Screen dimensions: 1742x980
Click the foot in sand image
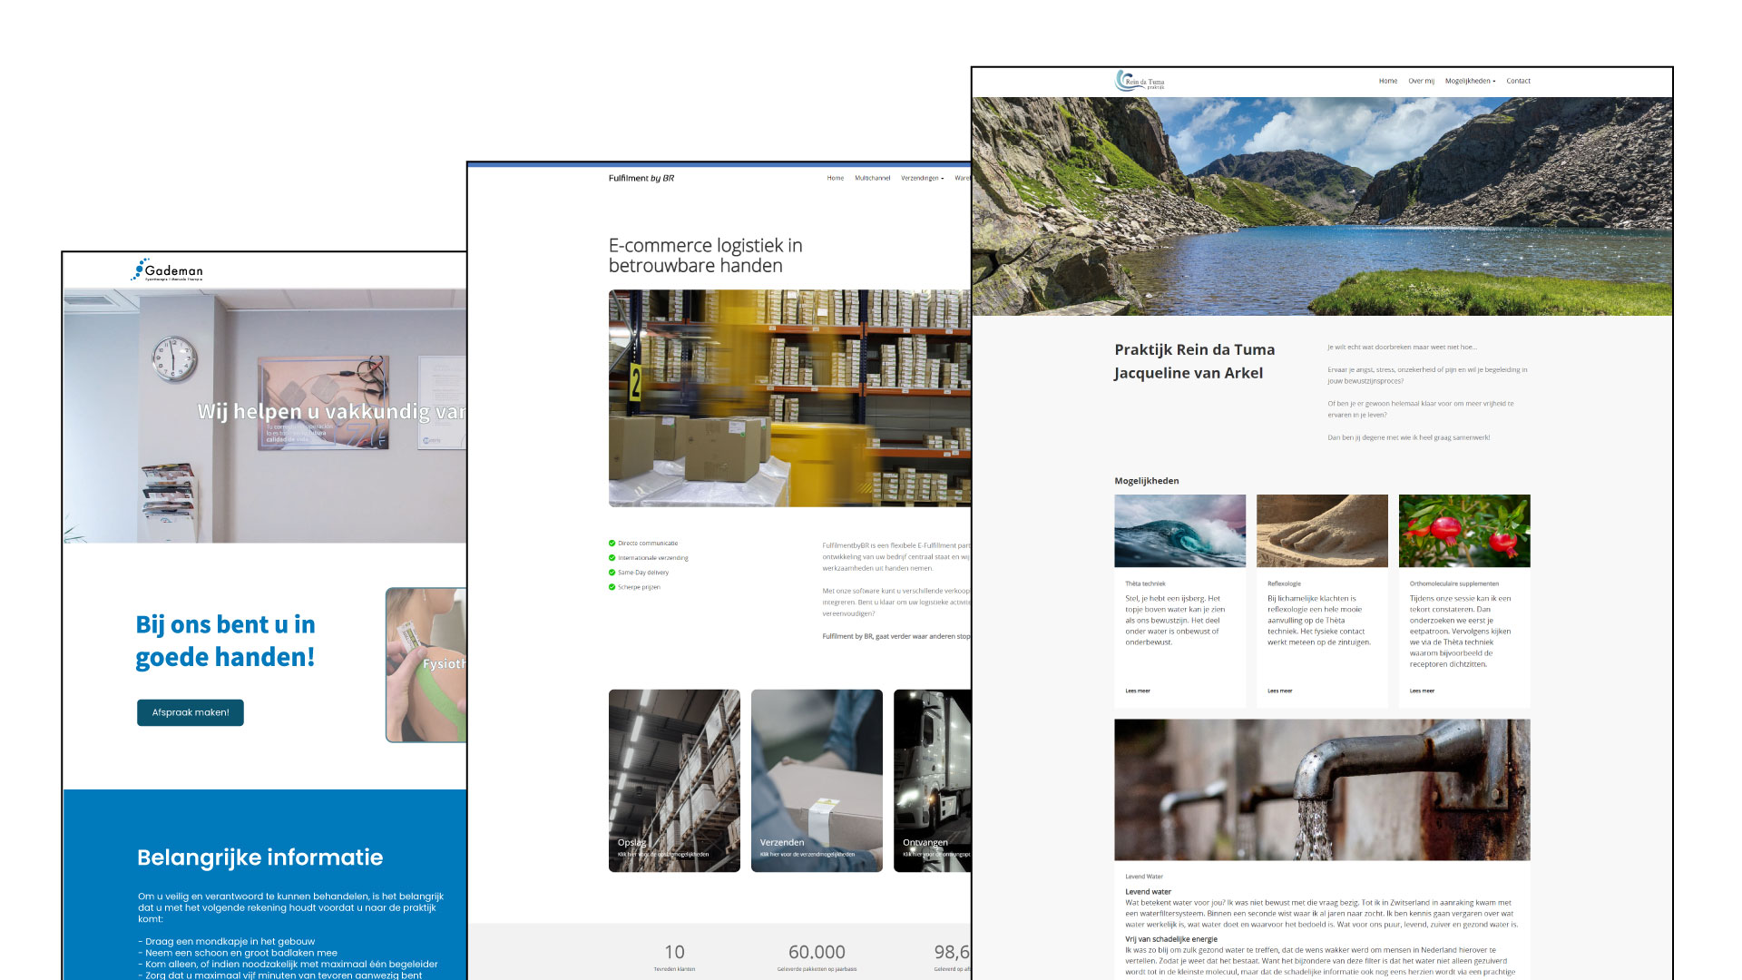[x=1322, y=531]
